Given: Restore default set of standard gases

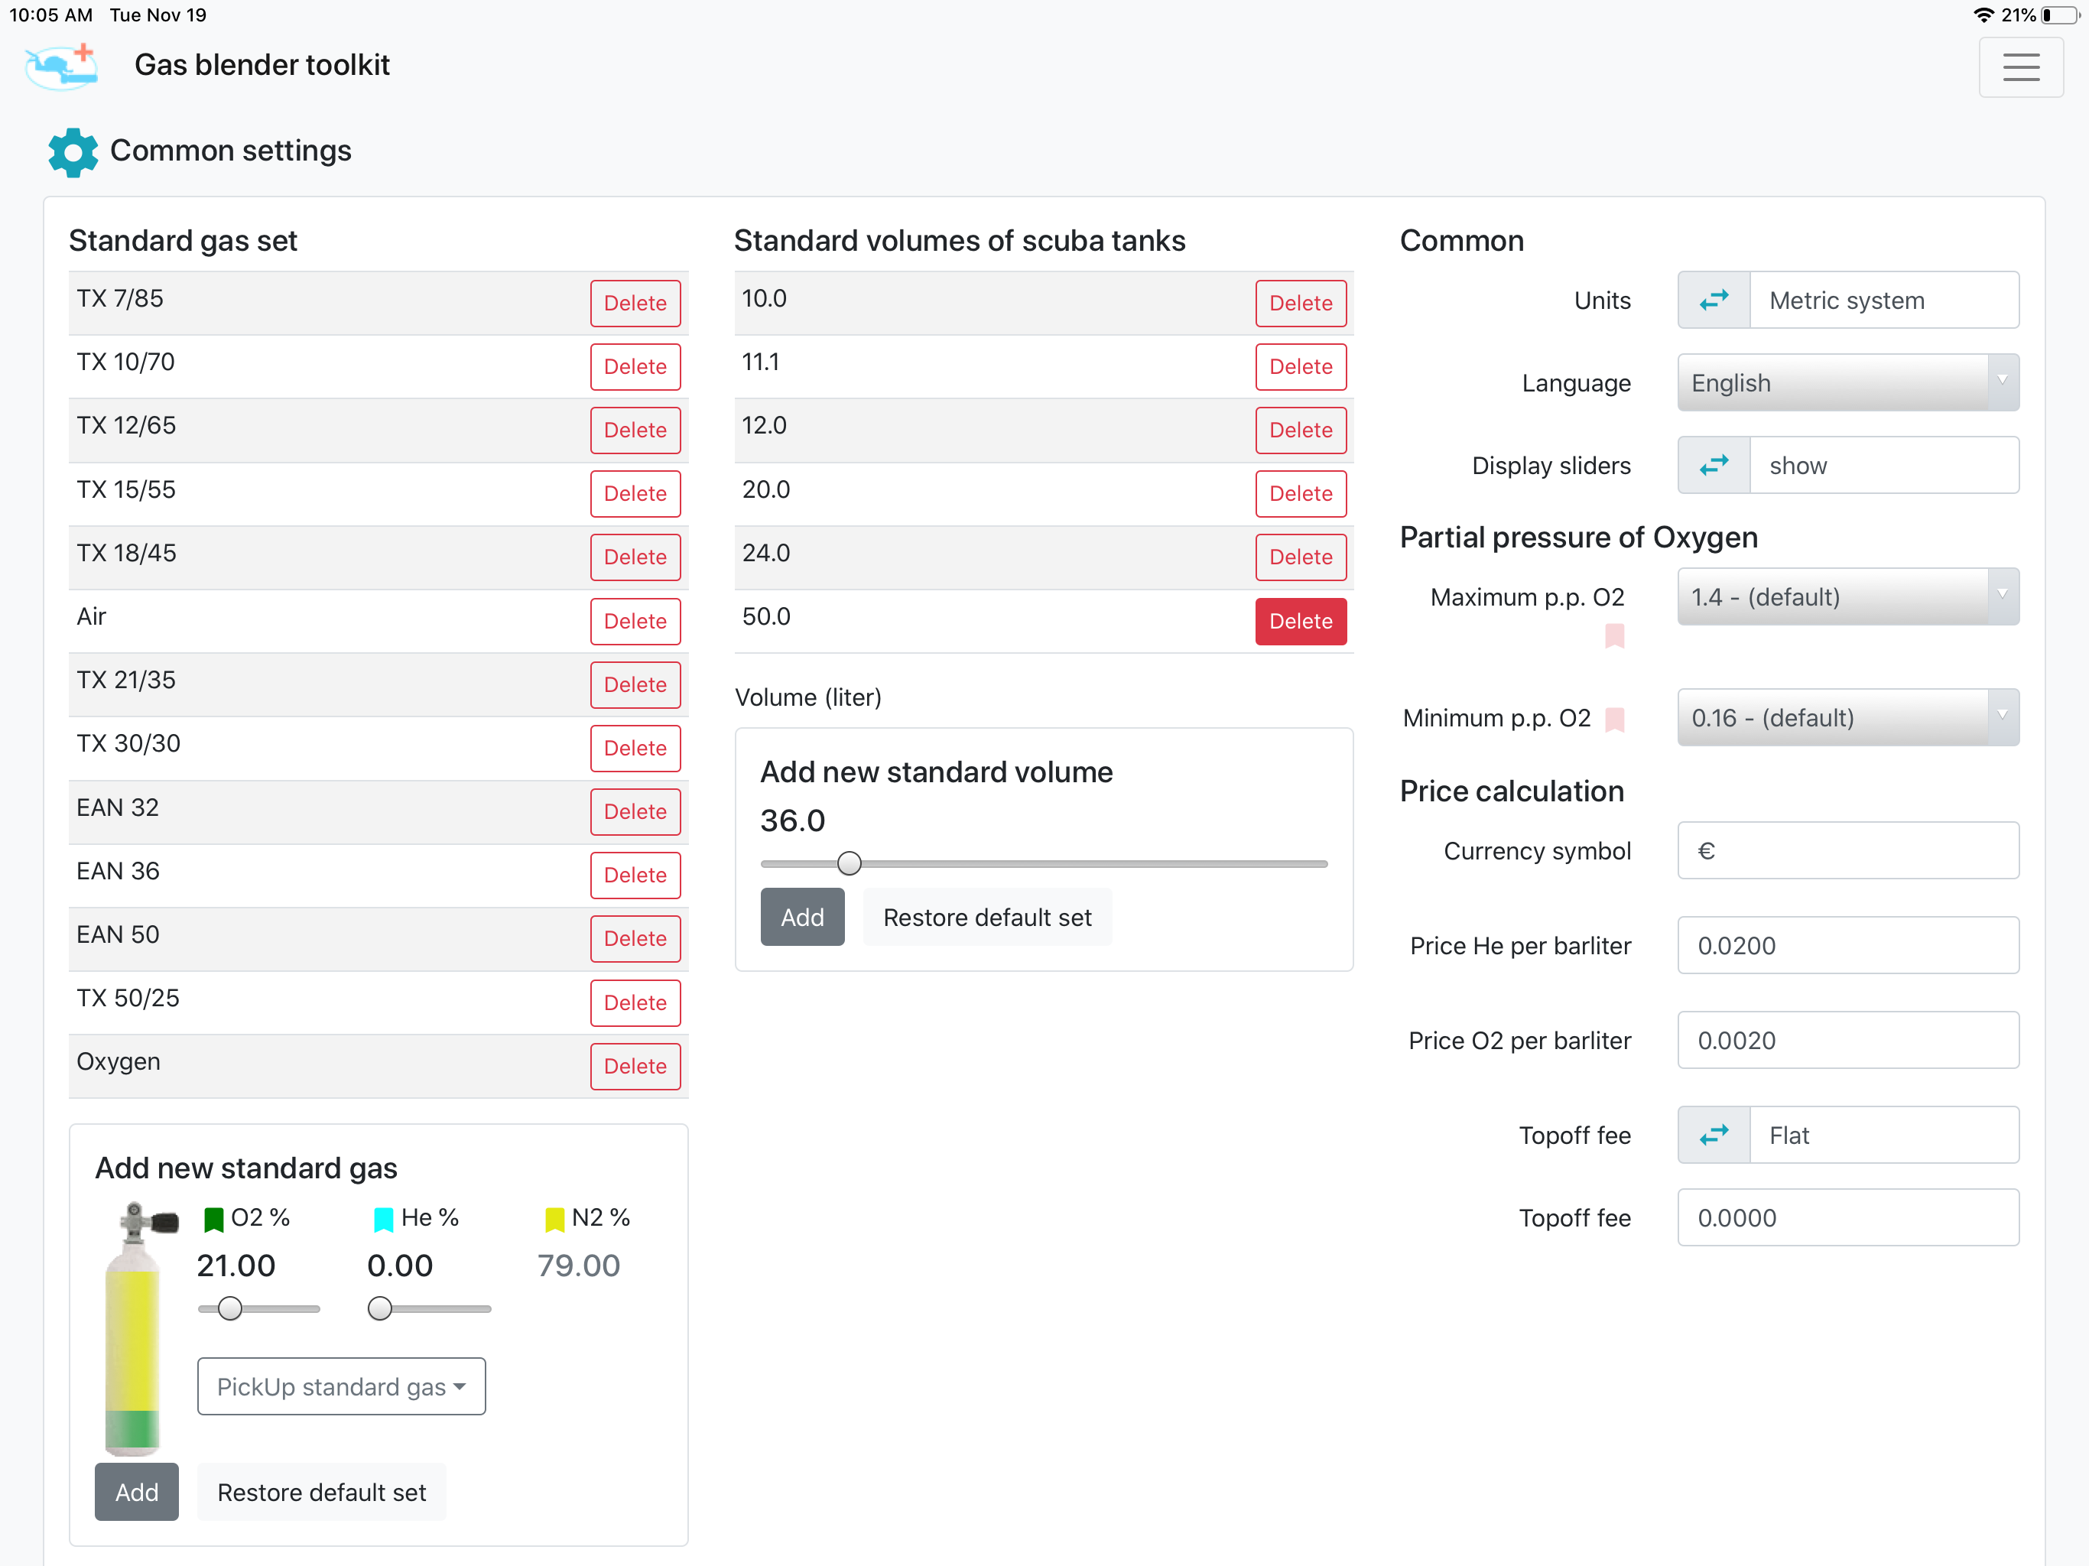Looking at the screenshot, I should (321, 1493).
